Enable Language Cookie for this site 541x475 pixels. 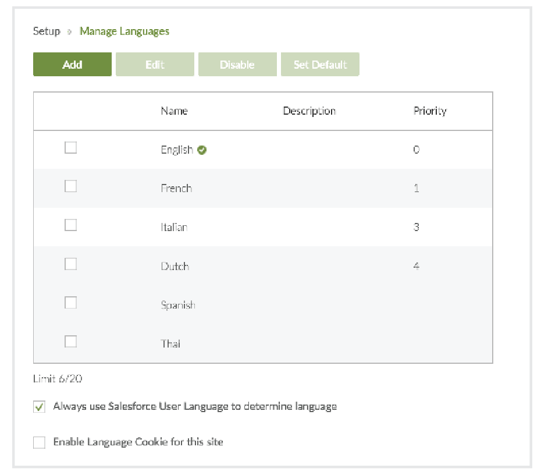pyautogui.click(x=39, y=443)
